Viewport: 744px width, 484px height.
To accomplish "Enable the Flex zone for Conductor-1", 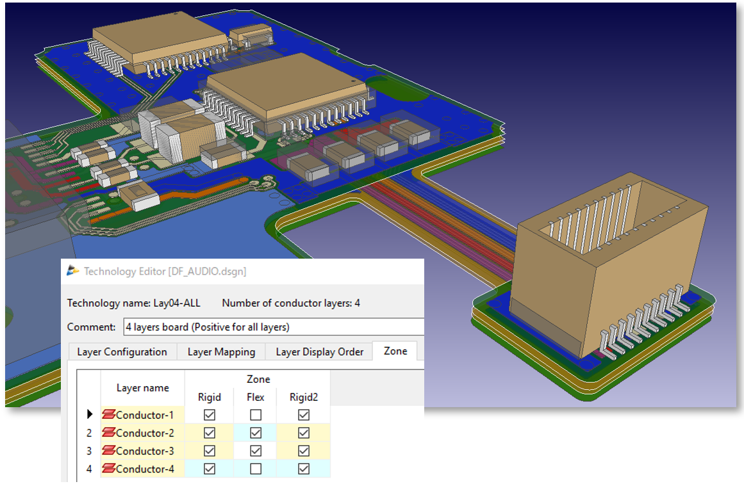I will 256,414.
